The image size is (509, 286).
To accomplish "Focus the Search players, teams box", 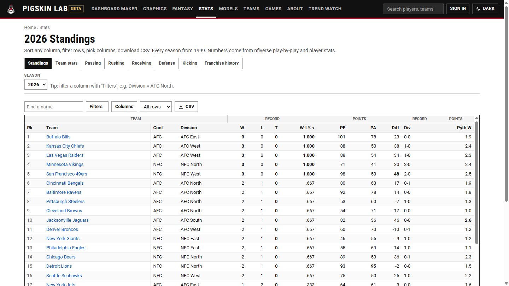I will tap(413, 9).
